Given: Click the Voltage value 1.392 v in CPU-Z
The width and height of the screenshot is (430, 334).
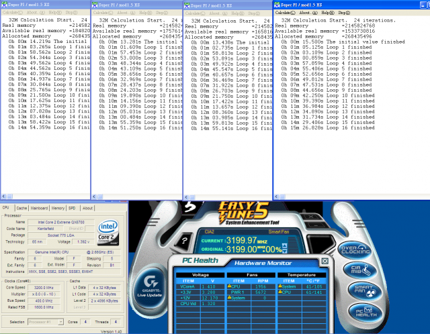Looking at the screenshot, I should [x=83, y=242].
